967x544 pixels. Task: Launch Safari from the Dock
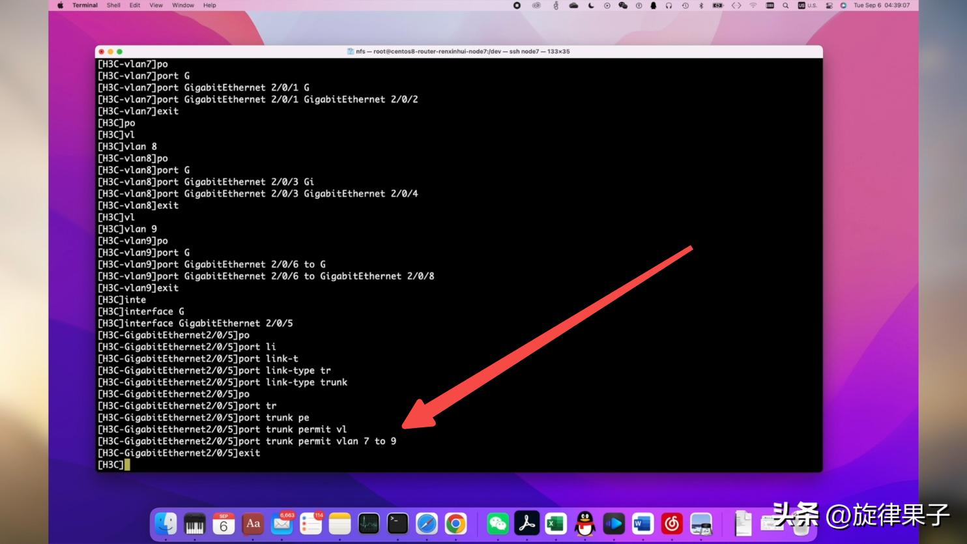(x=427, y=523)
